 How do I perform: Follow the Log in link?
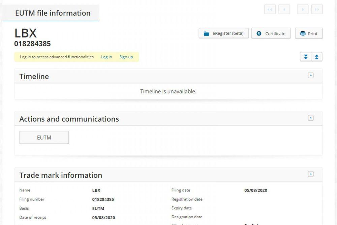pyautogui.click(x=106, y=57)
